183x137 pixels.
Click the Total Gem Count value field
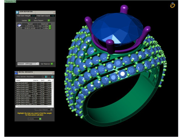click(52, 16)
